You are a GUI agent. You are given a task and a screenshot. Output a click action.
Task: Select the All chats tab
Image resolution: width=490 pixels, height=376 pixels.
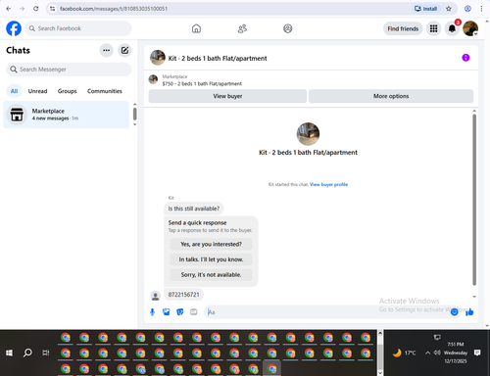click(x=14, y=91)
